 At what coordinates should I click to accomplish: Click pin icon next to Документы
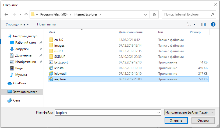point(41,55)
